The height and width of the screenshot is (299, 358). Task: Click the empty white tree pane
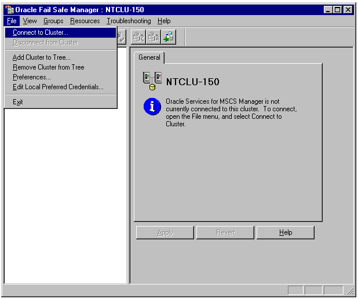65,196
